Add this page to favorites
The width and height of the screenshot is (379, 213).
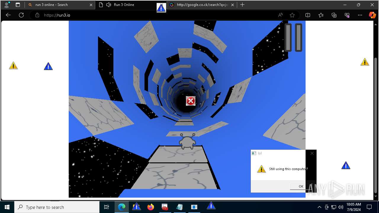pos(292,15)
